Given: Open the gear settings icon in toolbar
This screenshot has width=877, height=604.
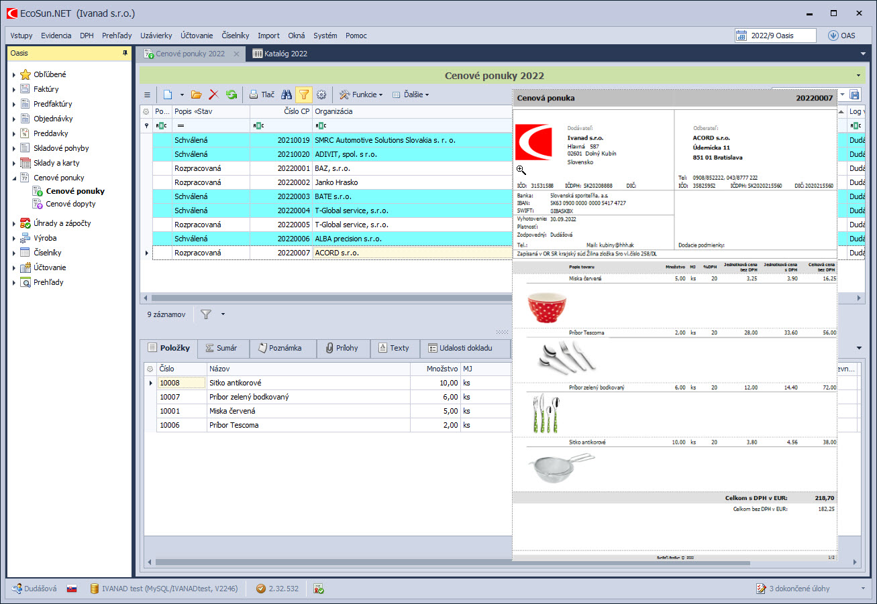Looking at the screenshot, I should 321,95.
